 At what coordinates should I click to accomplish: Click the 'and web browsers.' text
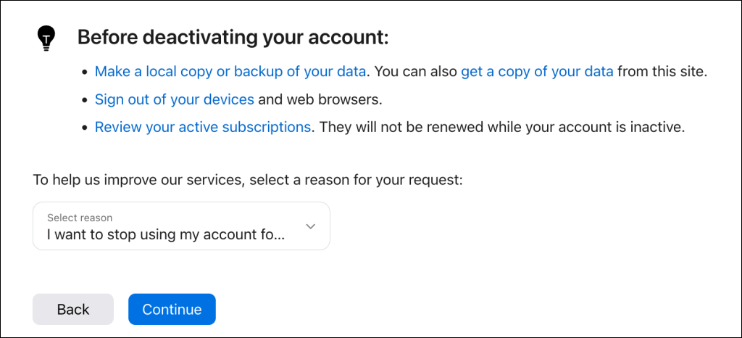pyautogui.click(x=320, y=100)
